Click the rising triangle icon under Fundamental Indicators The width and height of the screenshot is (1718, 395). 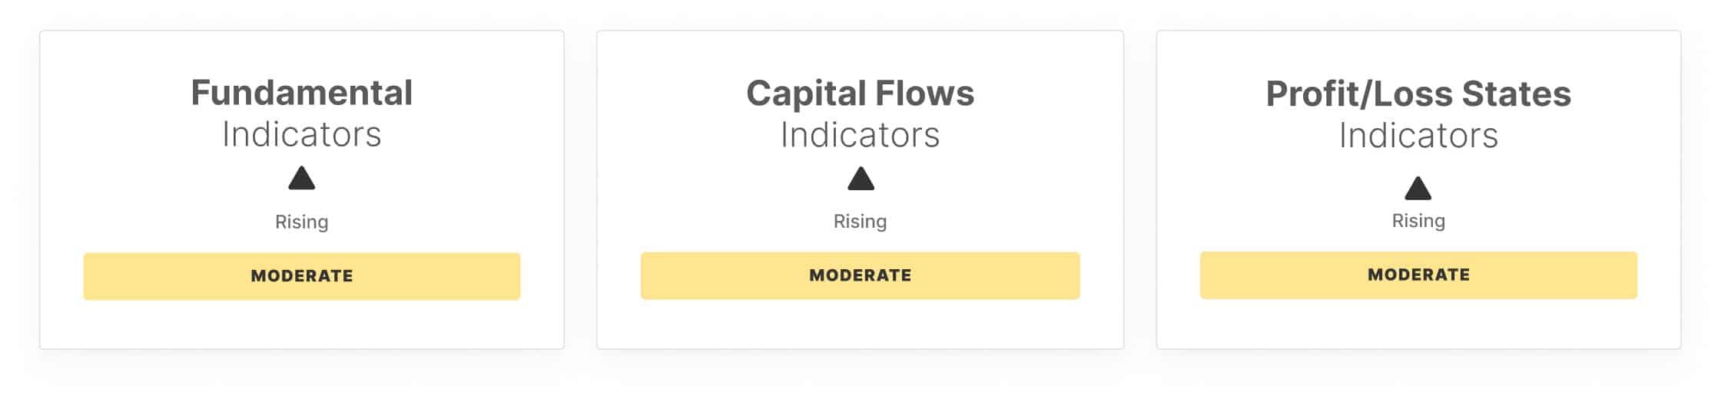(x=302, y=178)
